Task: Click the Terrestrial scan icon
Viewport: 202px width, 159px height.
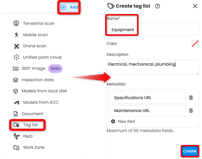Action: [x=16, y=23]
